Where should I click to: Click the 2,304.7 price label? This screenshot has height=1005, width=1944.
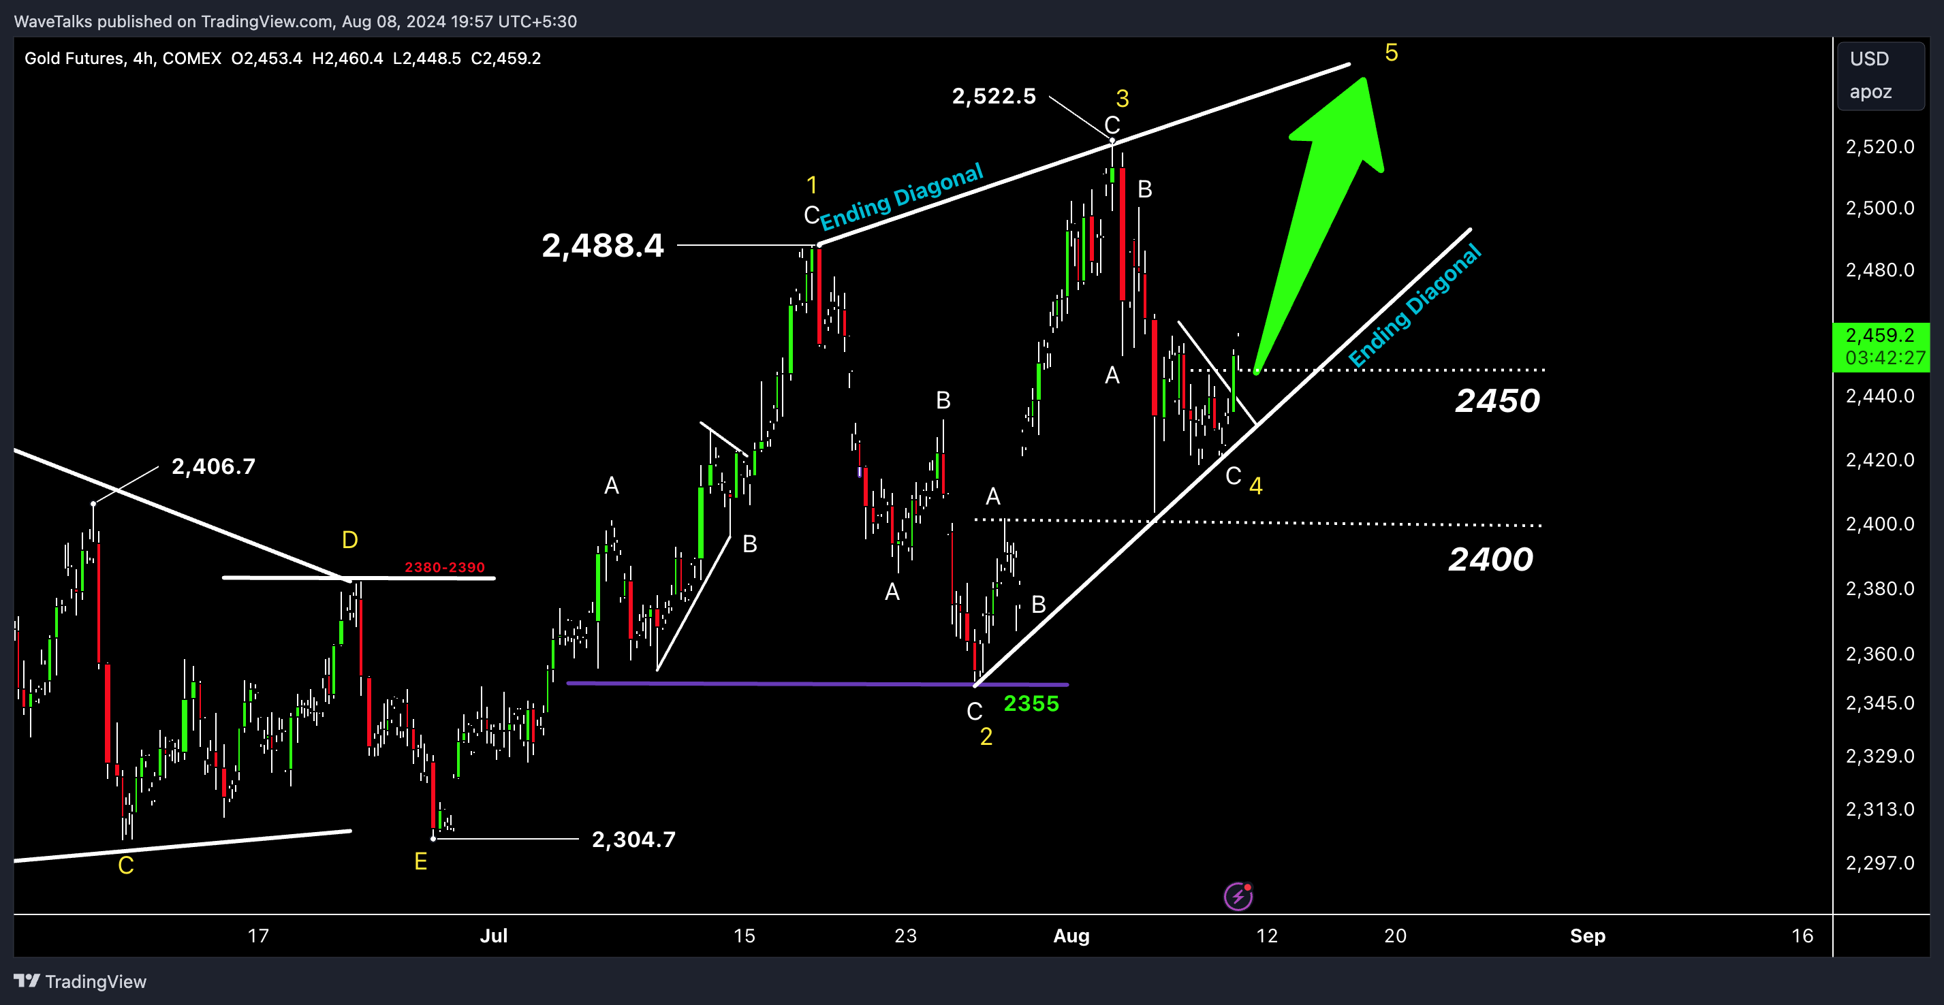[x=634, y=839]
